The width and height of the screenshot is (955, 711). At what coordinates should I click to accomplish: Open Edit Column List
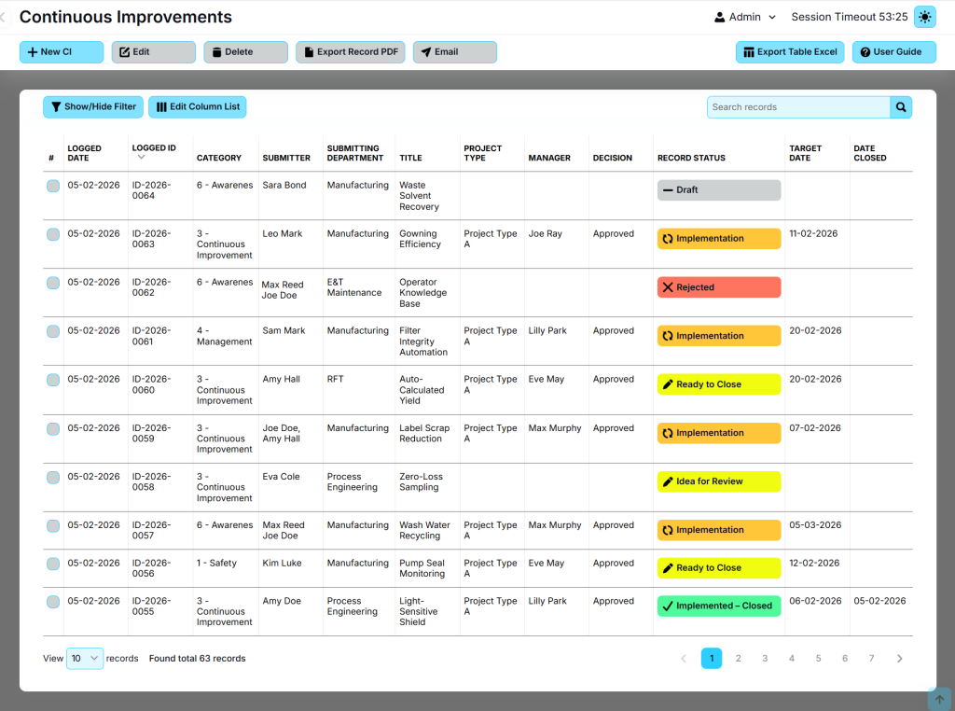(198, 106)
